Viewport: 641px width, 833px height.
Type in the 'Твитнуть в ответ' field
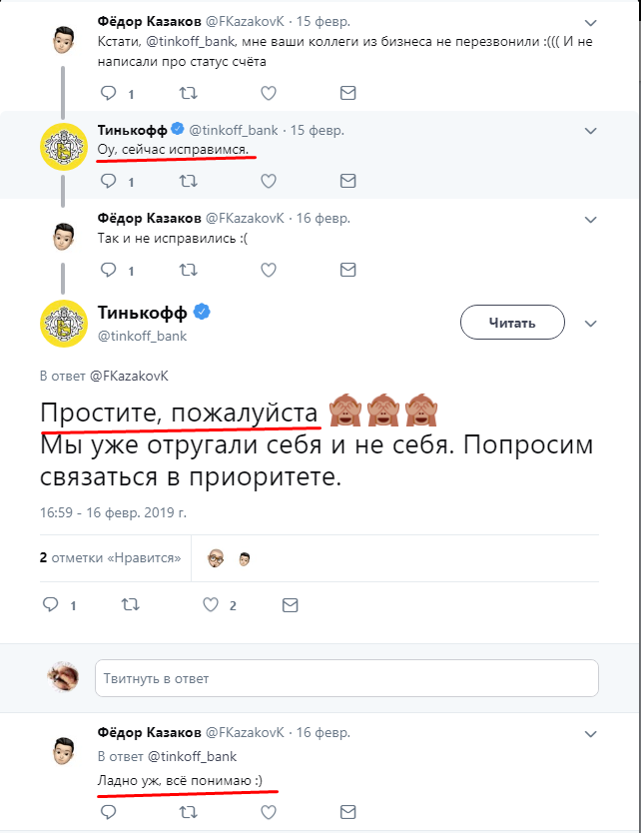[x=345, y=678]
